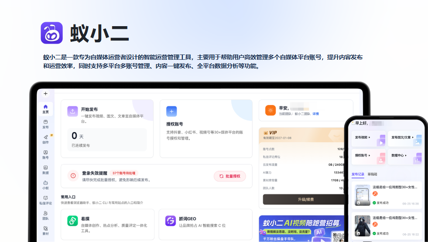Click 常用入口 section heading
The width and height of the screenshot is (428, 242).
(68, 197)
